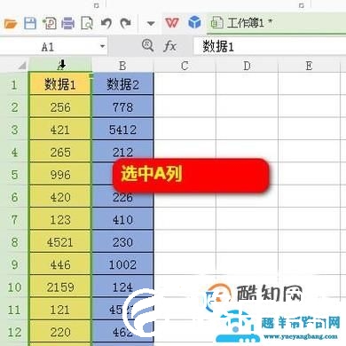Open the name box dropdown arrow
The height and width of the screenshot is (346, 346).
tap(102, 46)
